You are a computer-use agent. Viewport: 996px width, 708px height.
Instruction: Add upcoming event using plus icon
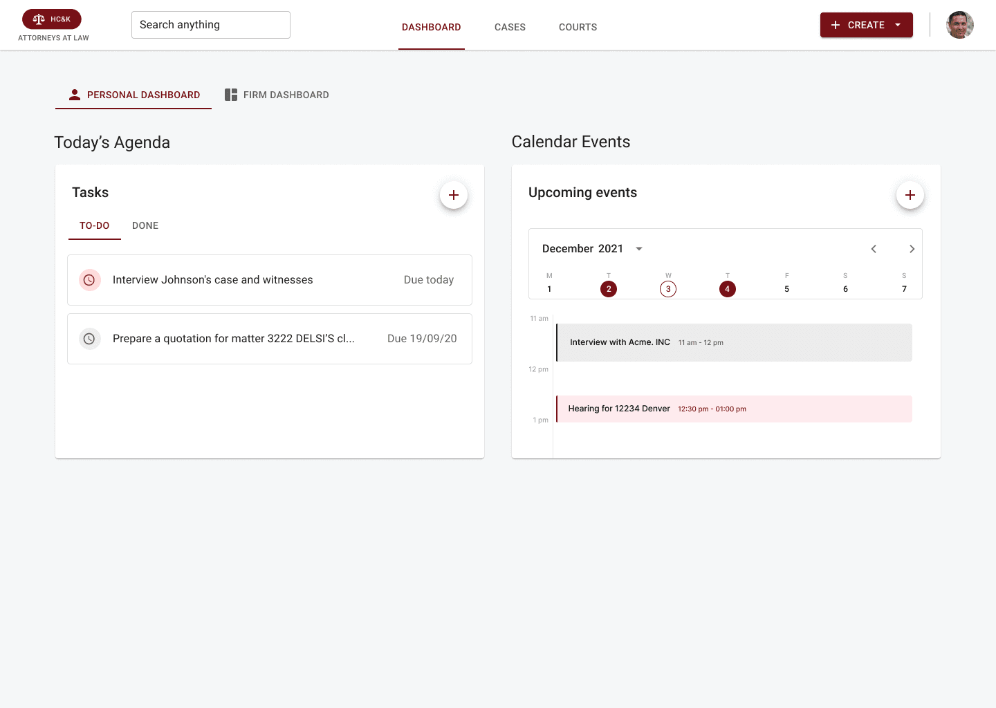click(910, 195)
